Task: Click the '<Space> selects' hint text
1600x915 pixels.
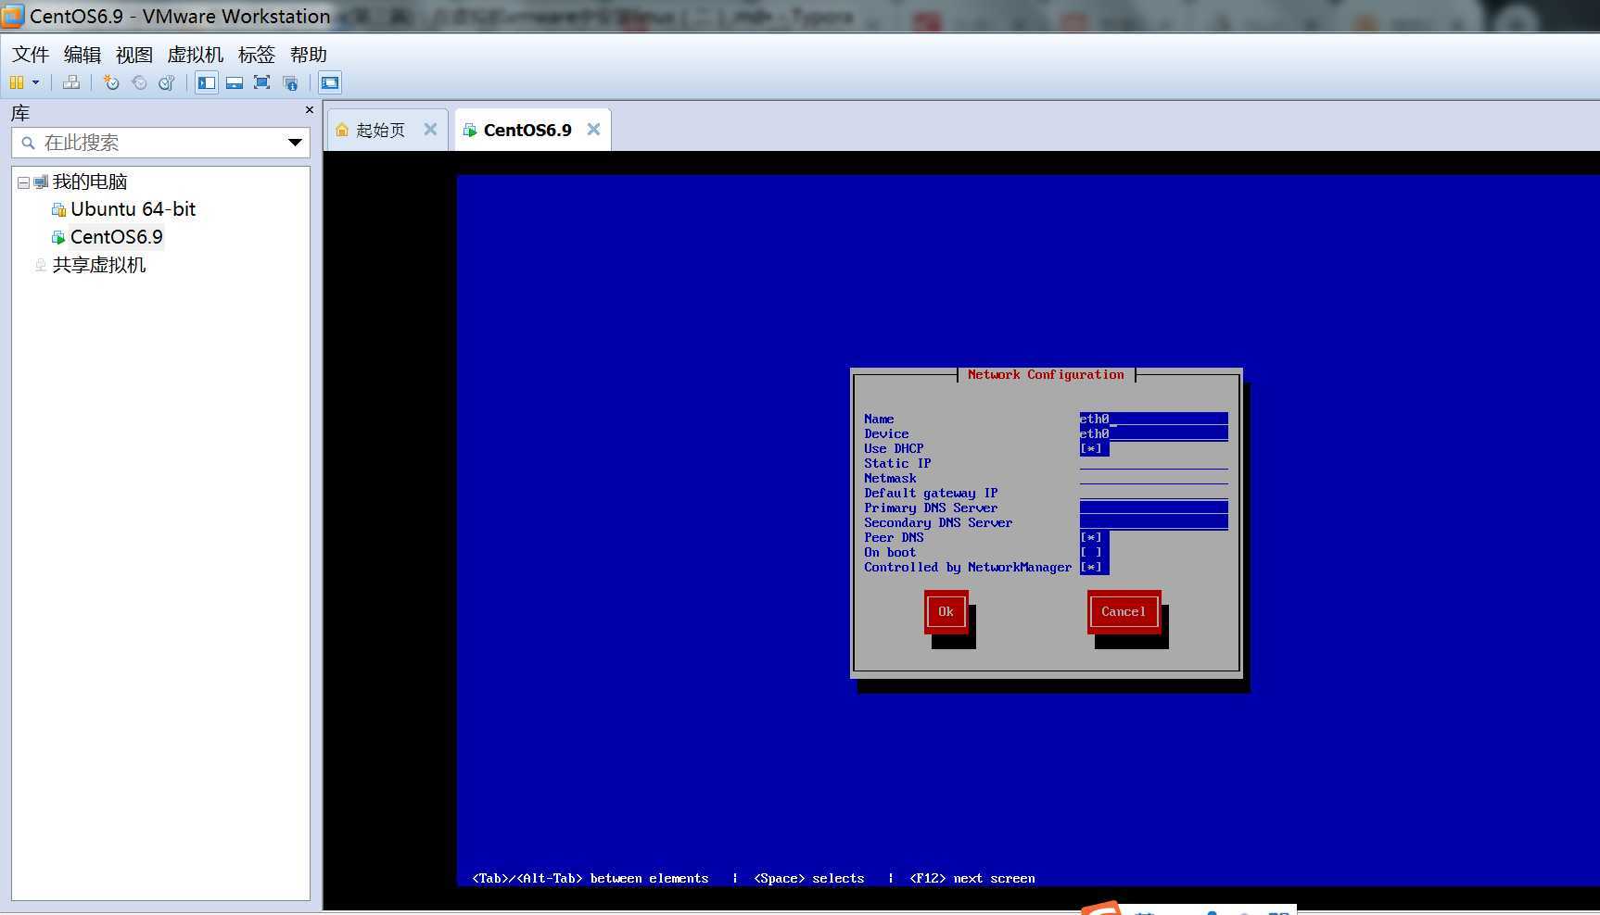Action: (809, 878)
